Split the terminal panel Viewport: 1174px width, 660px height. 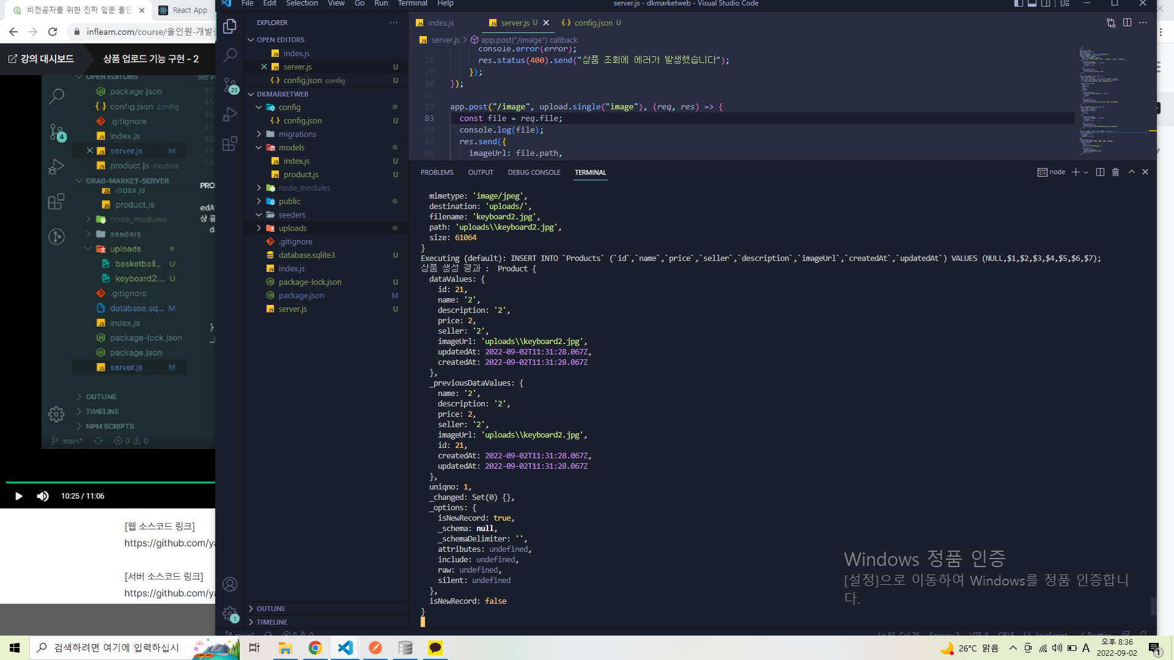pyautogui.click(x=1100, y=172)
